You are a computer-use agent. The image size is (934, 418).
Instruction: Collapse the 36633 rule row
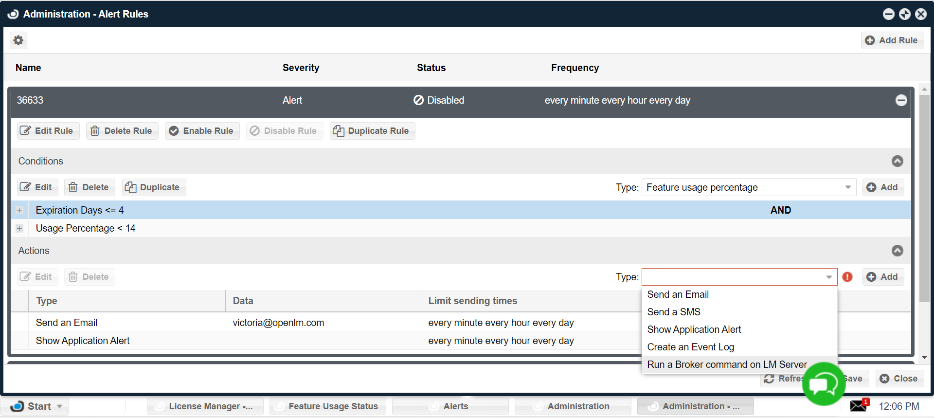[901, 100]
